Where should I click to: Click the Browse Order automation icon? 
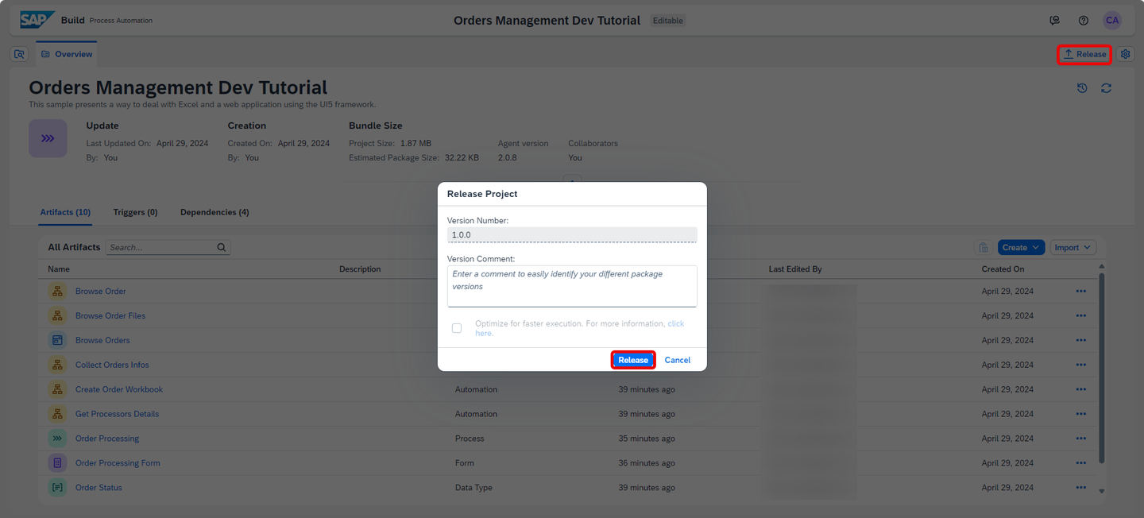(57, 292)
